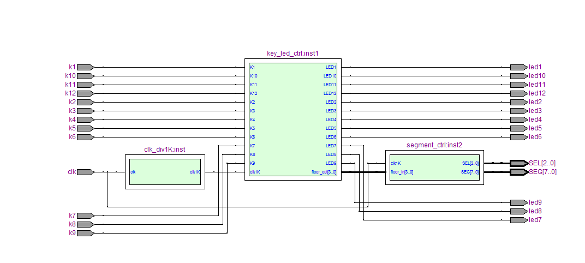
Task: Click the LED9 port on key_led_ctrl
Action: [331, 163]
